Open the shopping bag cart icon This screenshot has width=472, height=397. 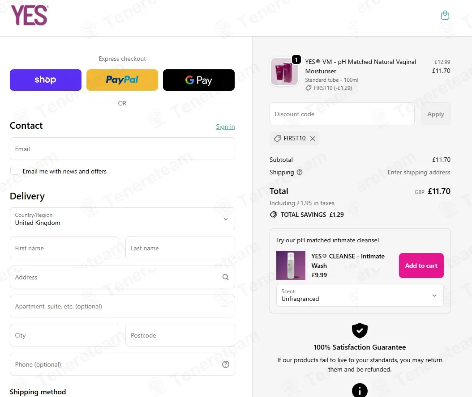445,16
